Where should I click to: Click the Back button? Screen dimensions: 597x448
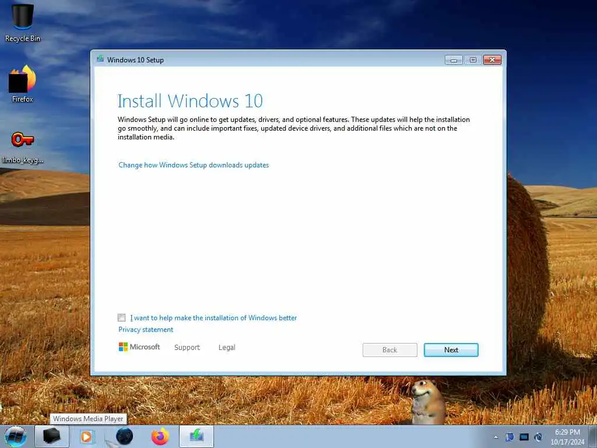[389, 350]
